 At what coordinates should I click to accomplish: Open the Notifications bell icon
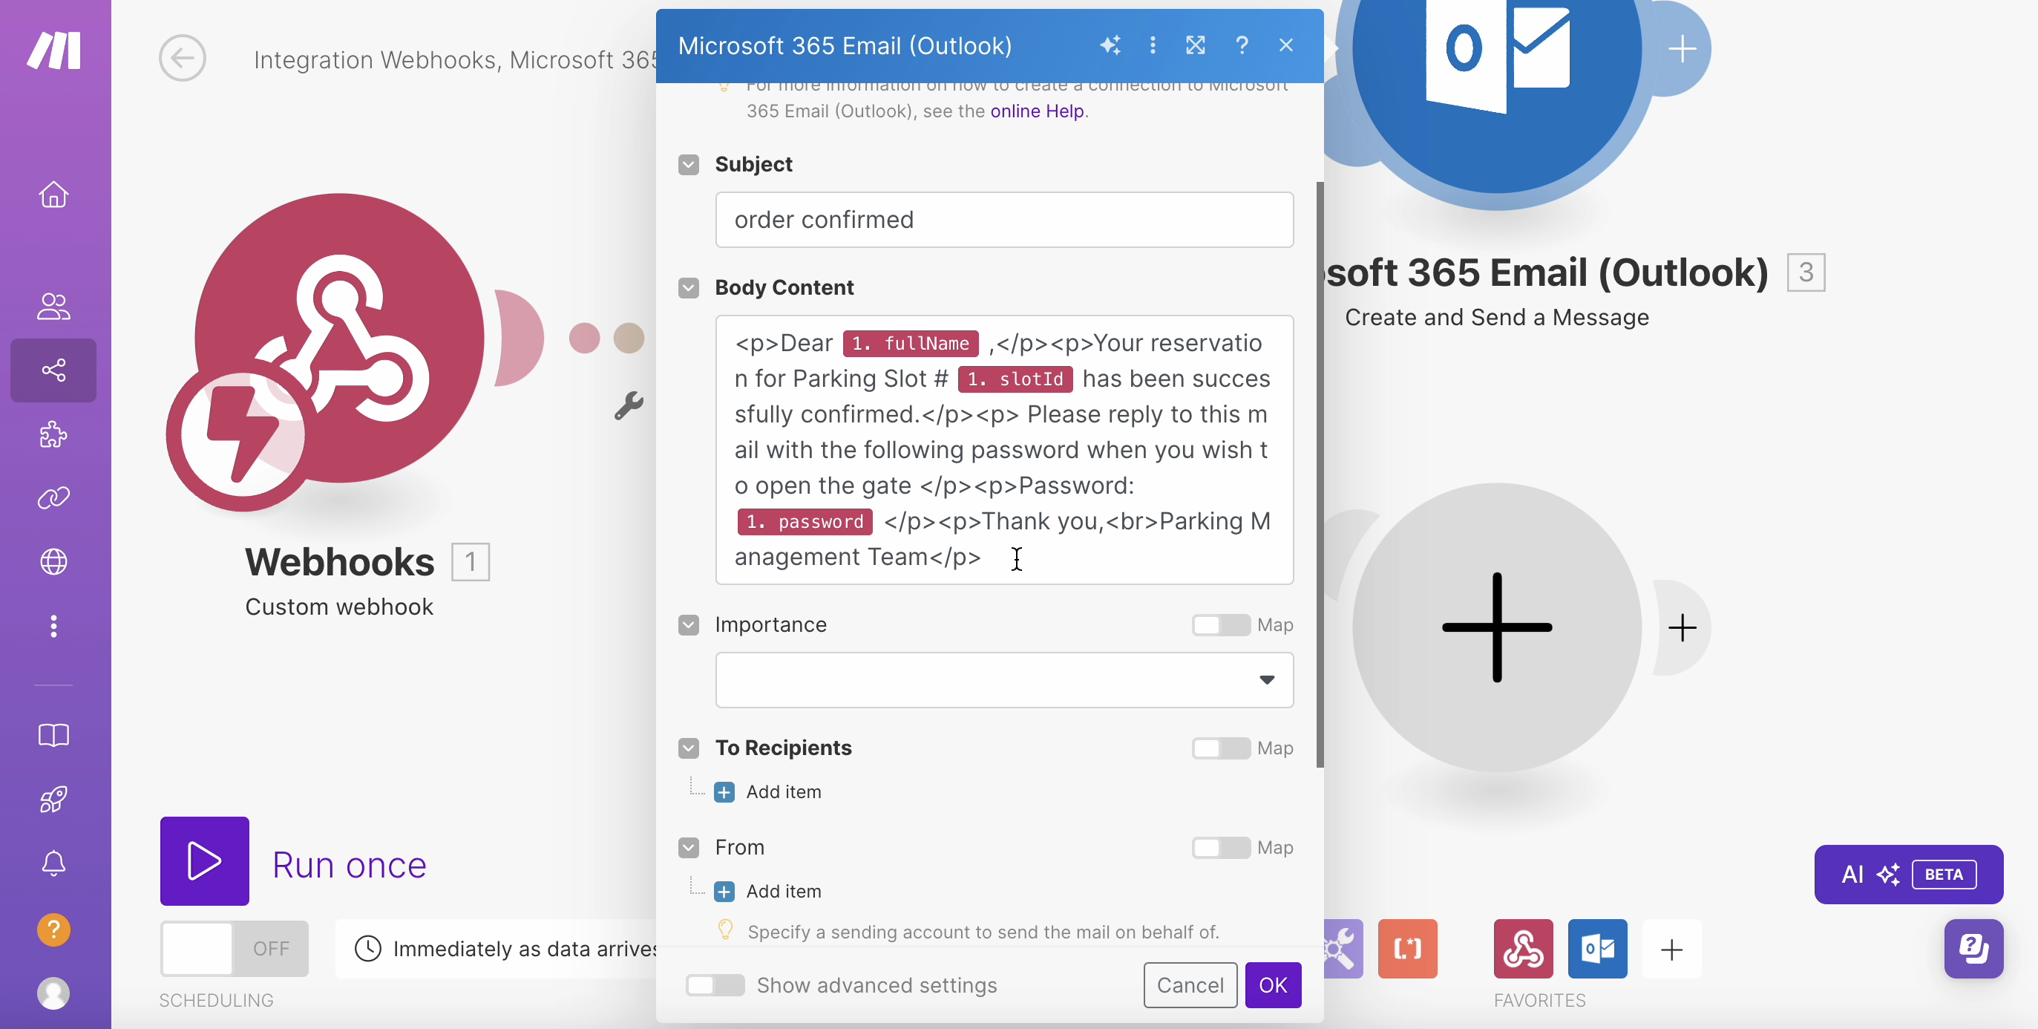(53, 863)
